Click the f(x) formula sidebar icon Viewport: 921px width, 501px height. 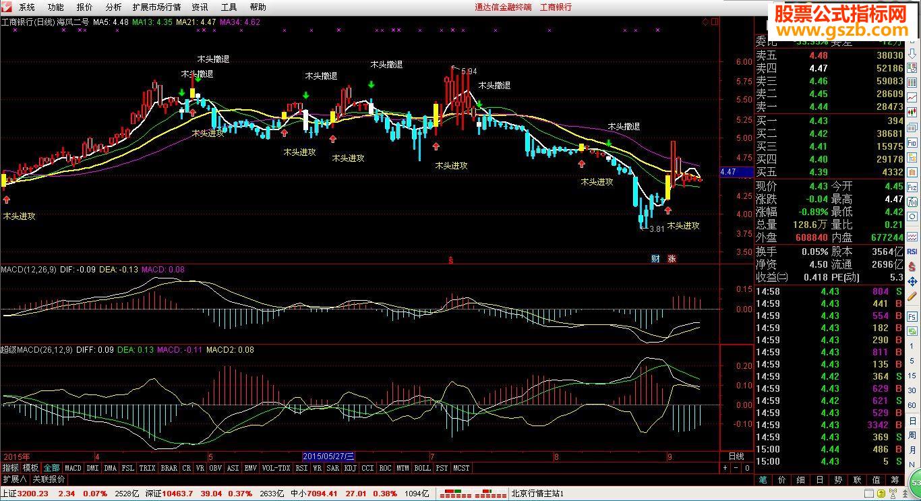click(x=912, y=202)
